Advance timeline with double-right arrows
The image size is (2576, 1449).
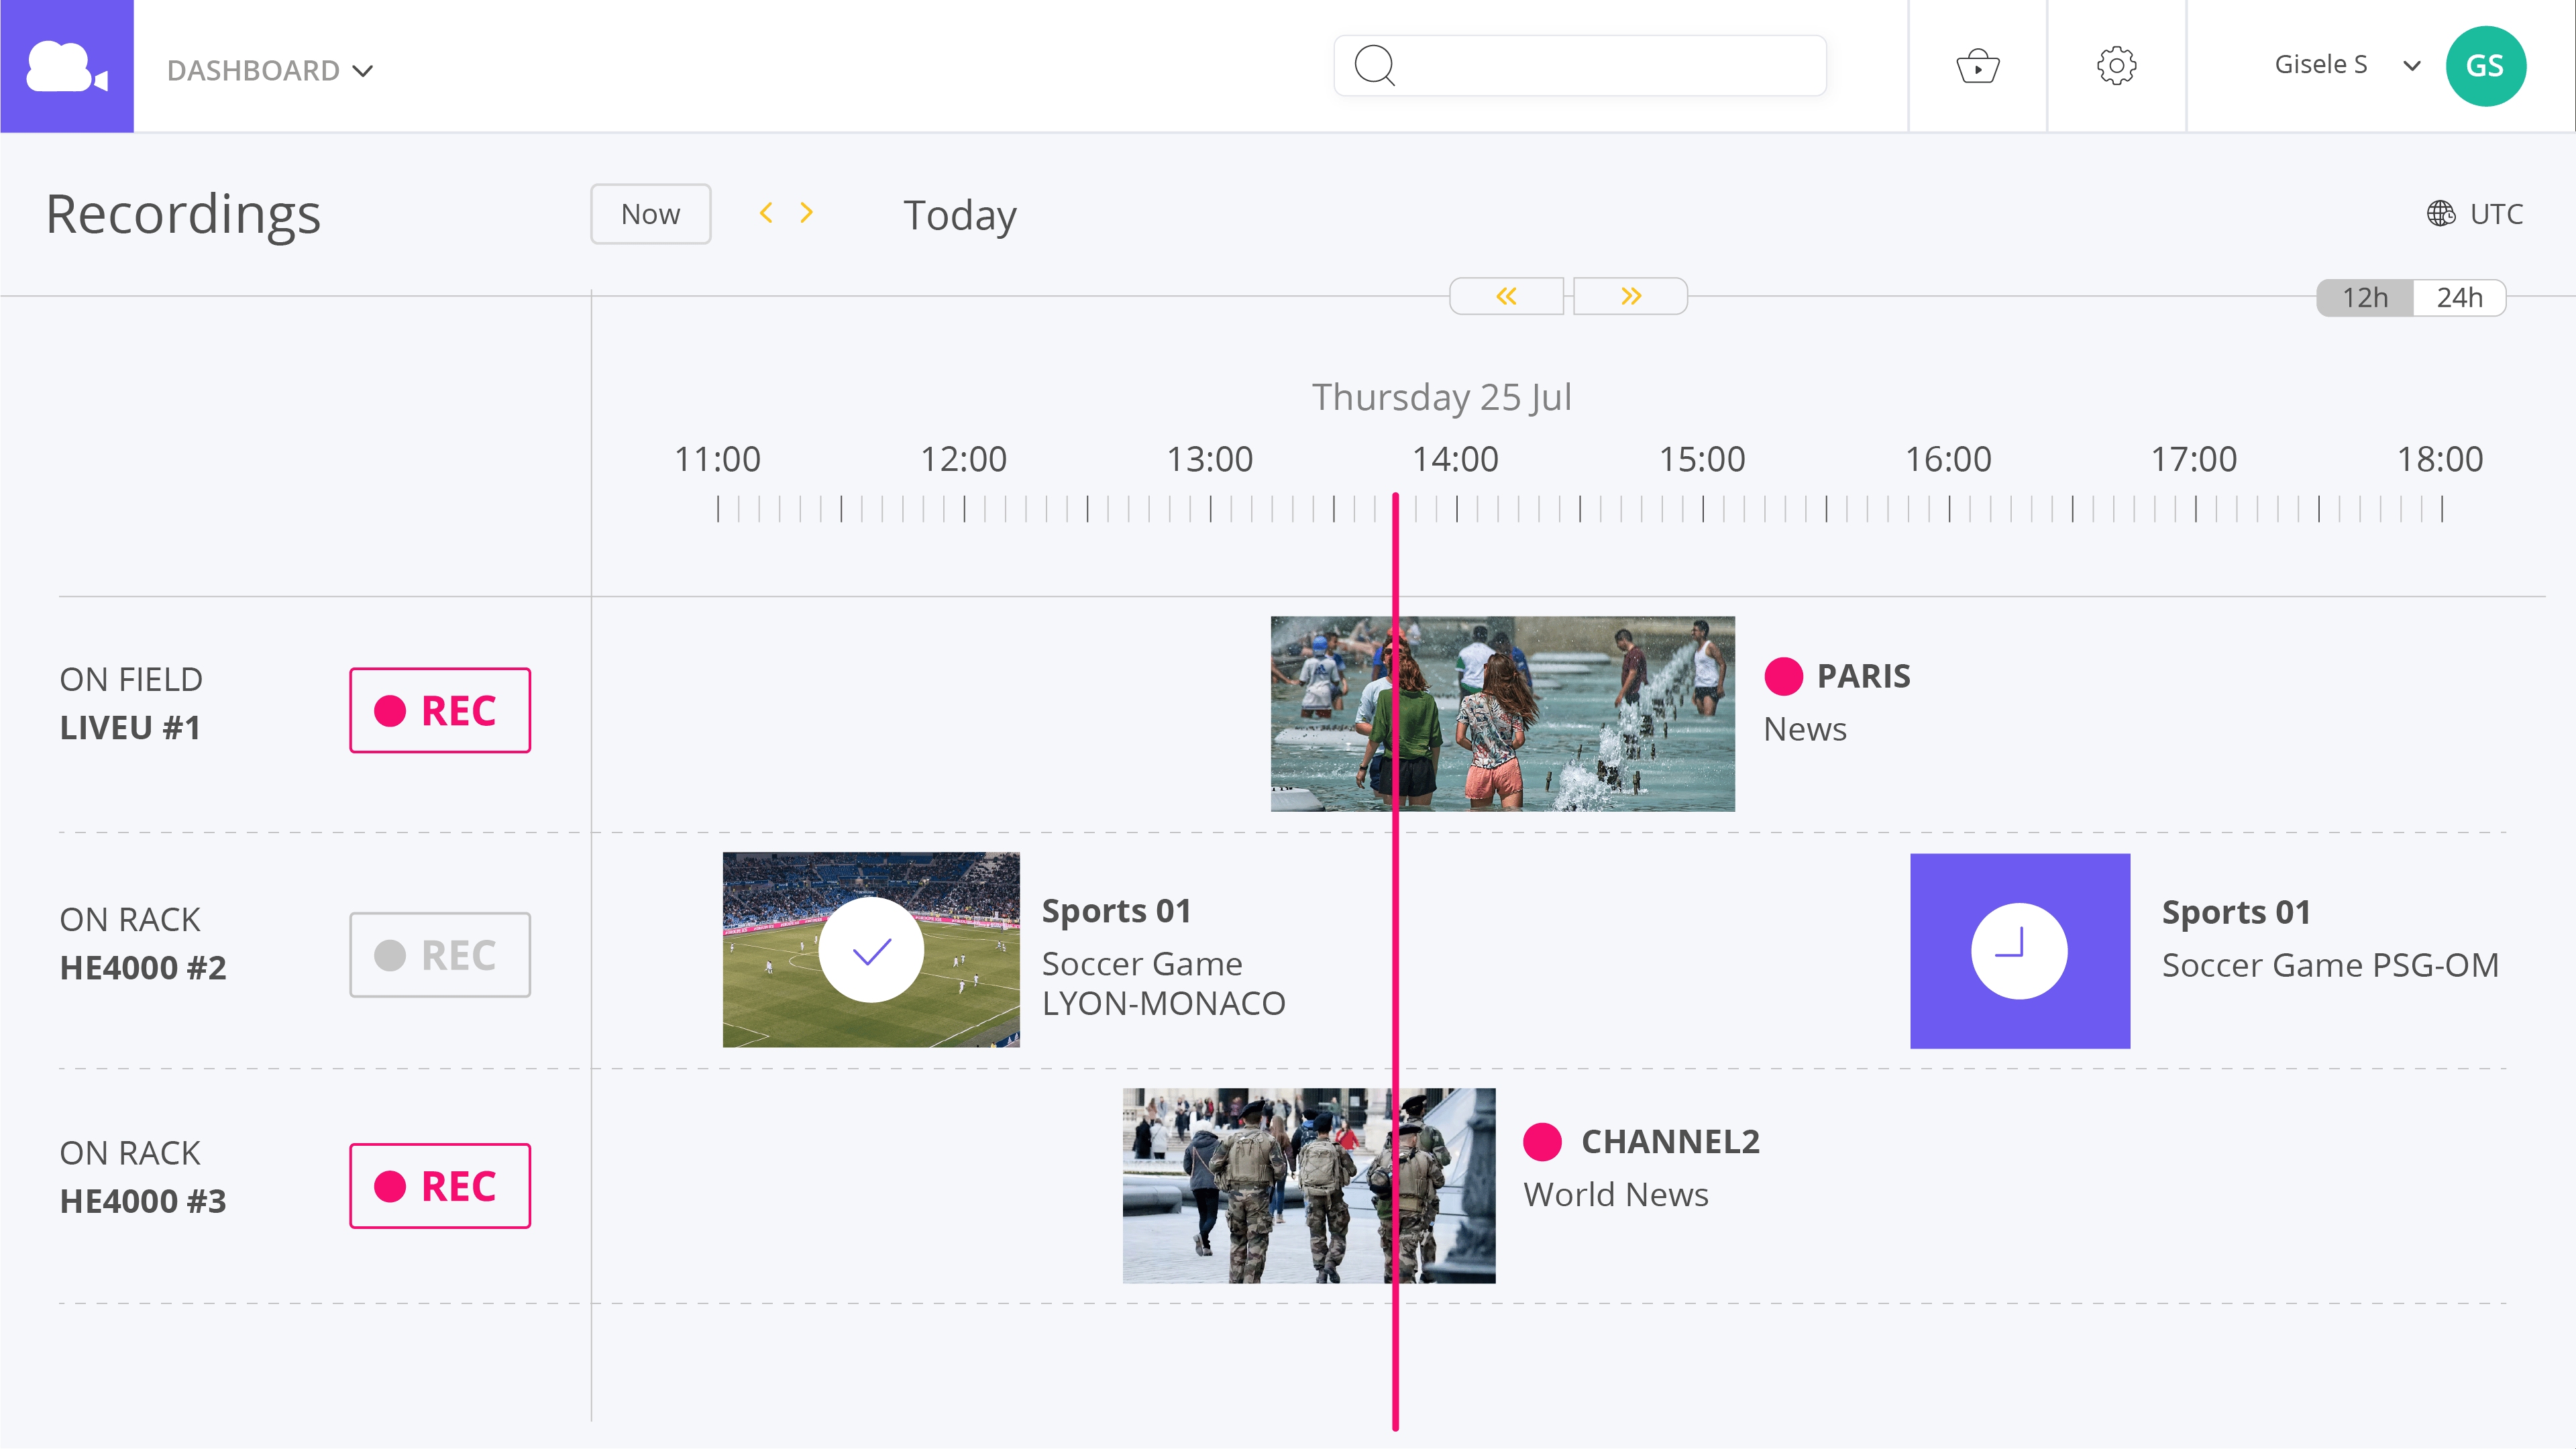coord(1631,296)
